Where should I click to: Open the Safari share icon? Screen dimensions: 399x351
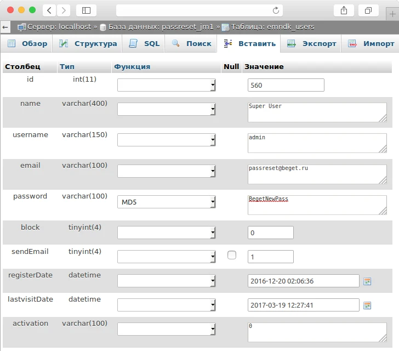click(x=344, y=10)
